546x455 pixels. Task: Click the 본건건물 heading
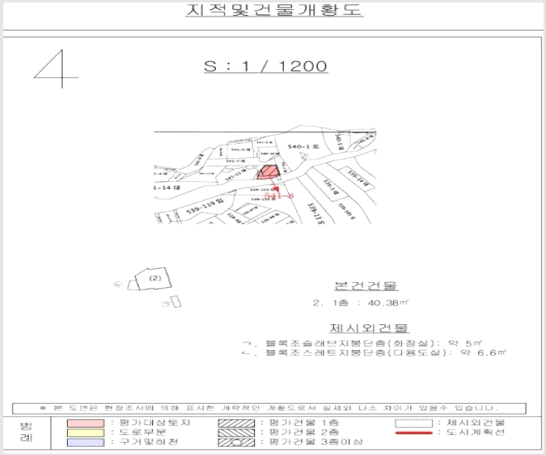(x=366, y=285)
